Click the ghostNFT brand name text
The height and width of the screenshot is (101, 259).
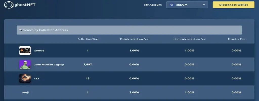[x=25, y=5]
